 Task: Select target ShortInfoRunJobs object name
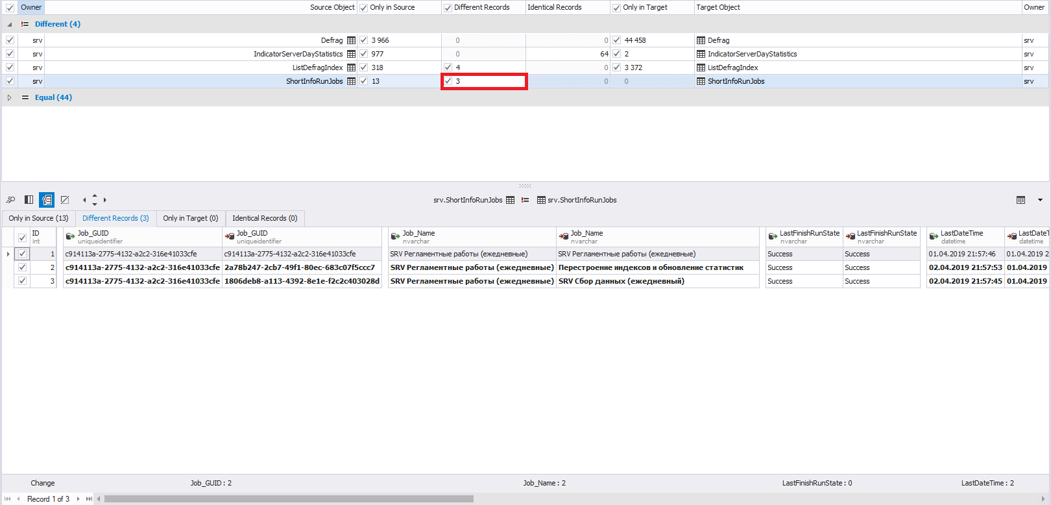736,81
